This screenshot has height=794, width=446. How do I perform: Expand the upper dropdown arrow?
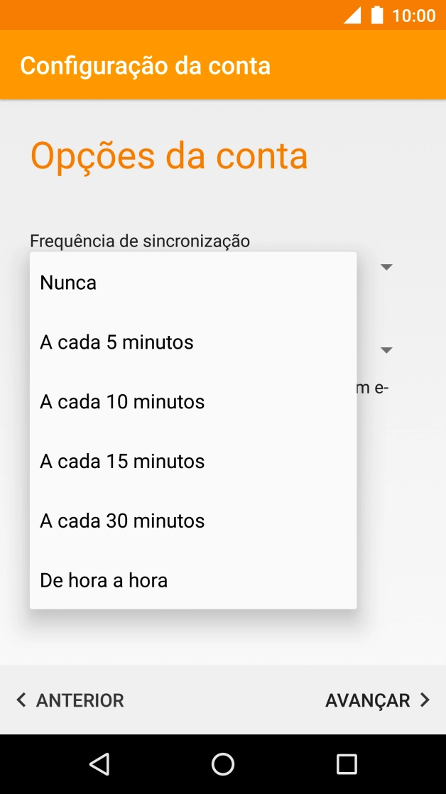point(386,266)
